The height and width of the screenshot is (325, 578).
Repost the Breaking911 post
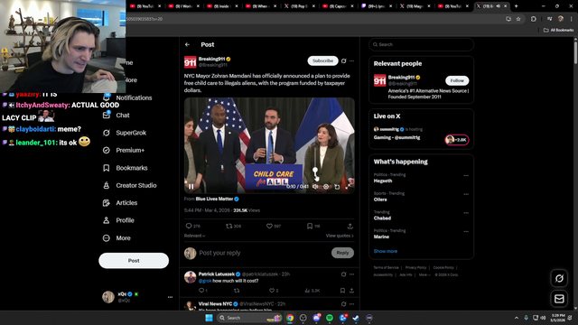(x=233, y=226)
